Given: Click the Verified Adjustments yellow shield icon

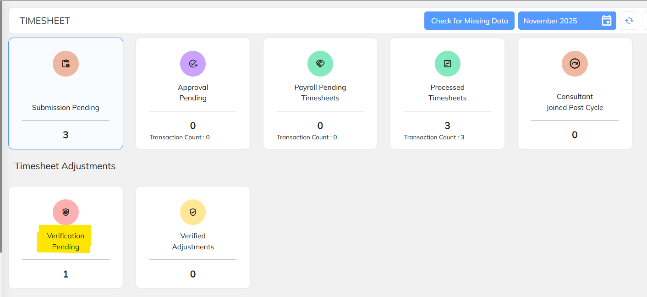Looking at the screenshot, I should coord(193,212).
